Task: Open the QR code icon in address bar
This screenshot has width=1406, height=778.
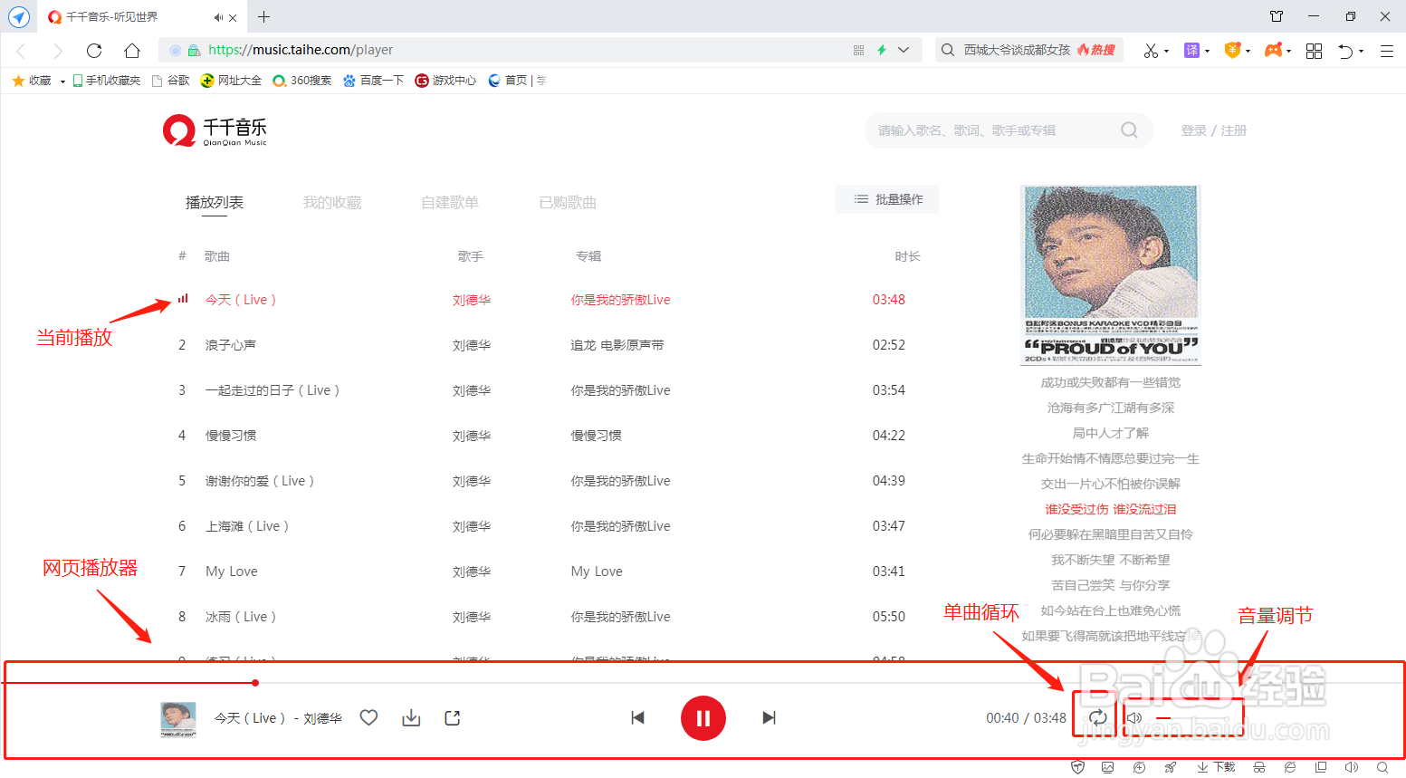Action: (x=858, y=51)
